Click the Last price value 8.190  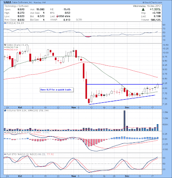point(157,16)
